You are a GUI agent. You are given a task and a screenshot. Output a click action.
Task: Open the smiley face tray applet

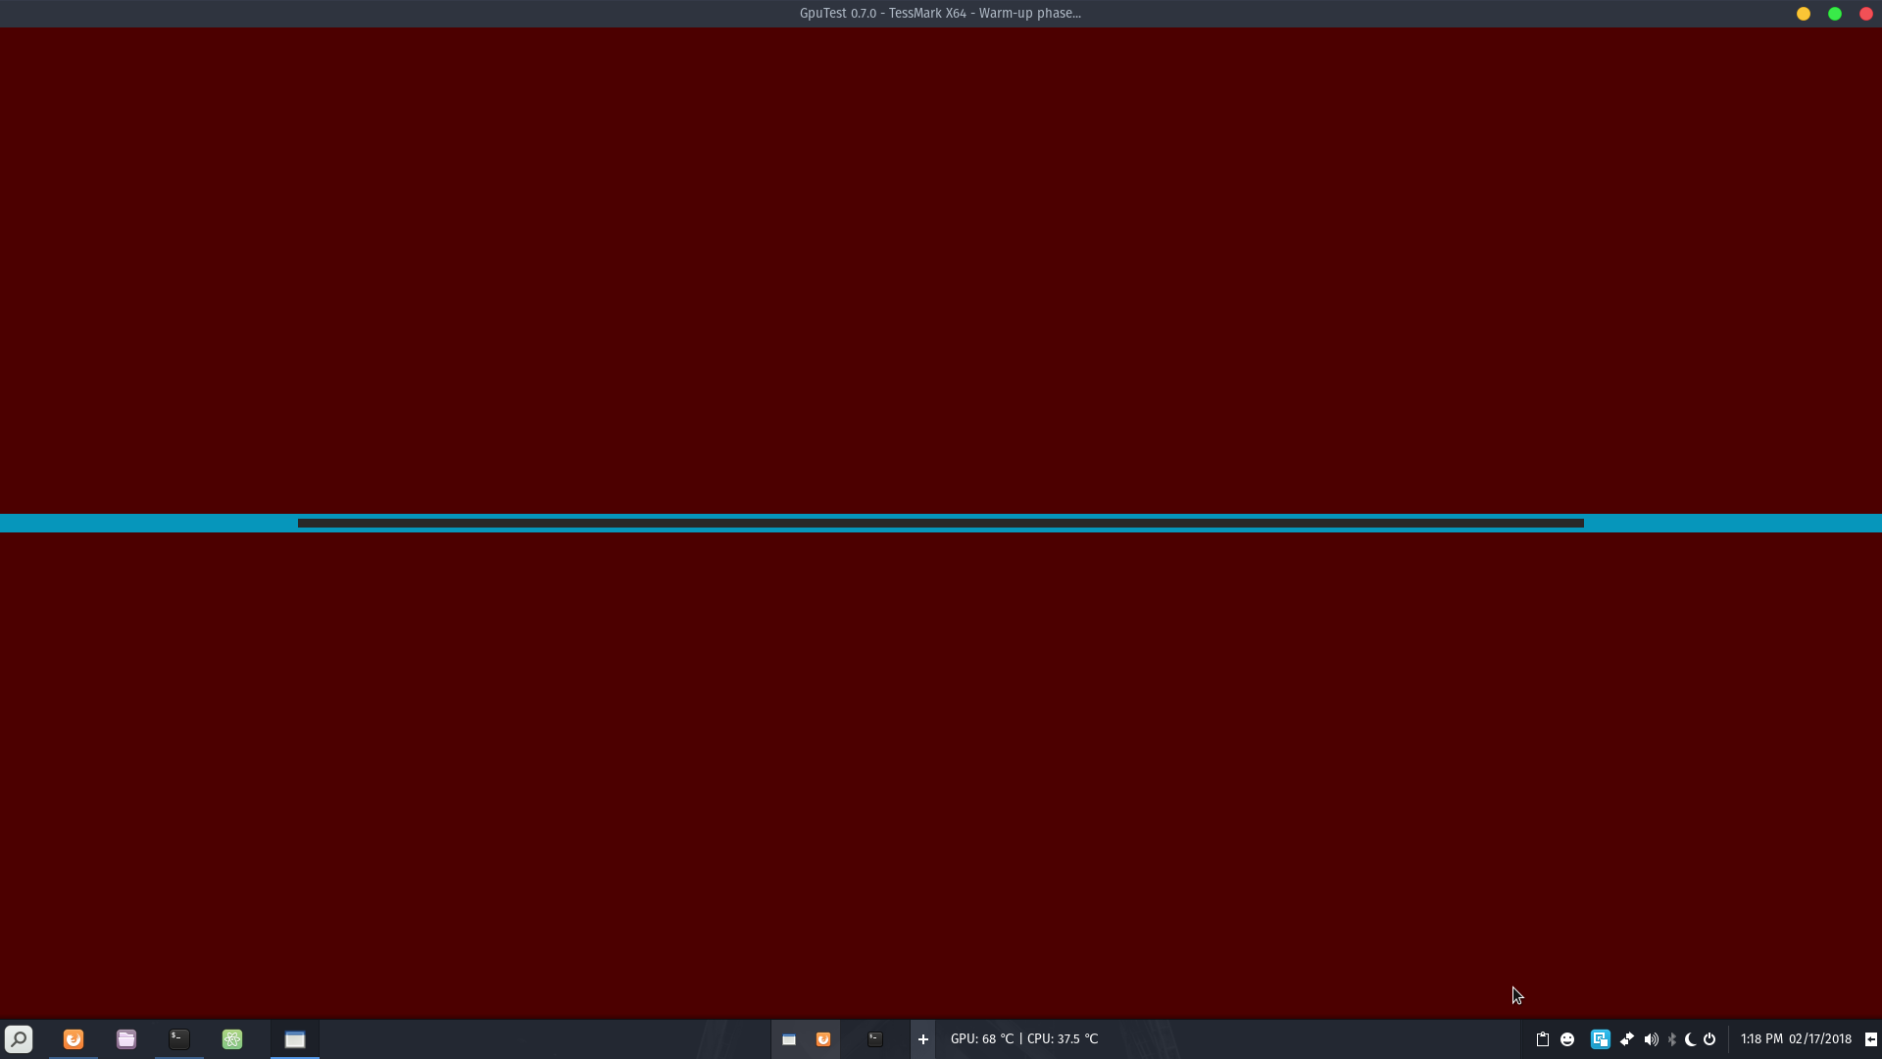1567,1039
